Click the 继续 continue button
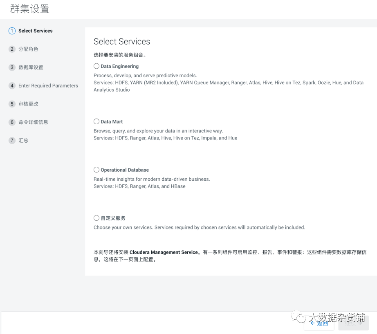 click(353, 323)
